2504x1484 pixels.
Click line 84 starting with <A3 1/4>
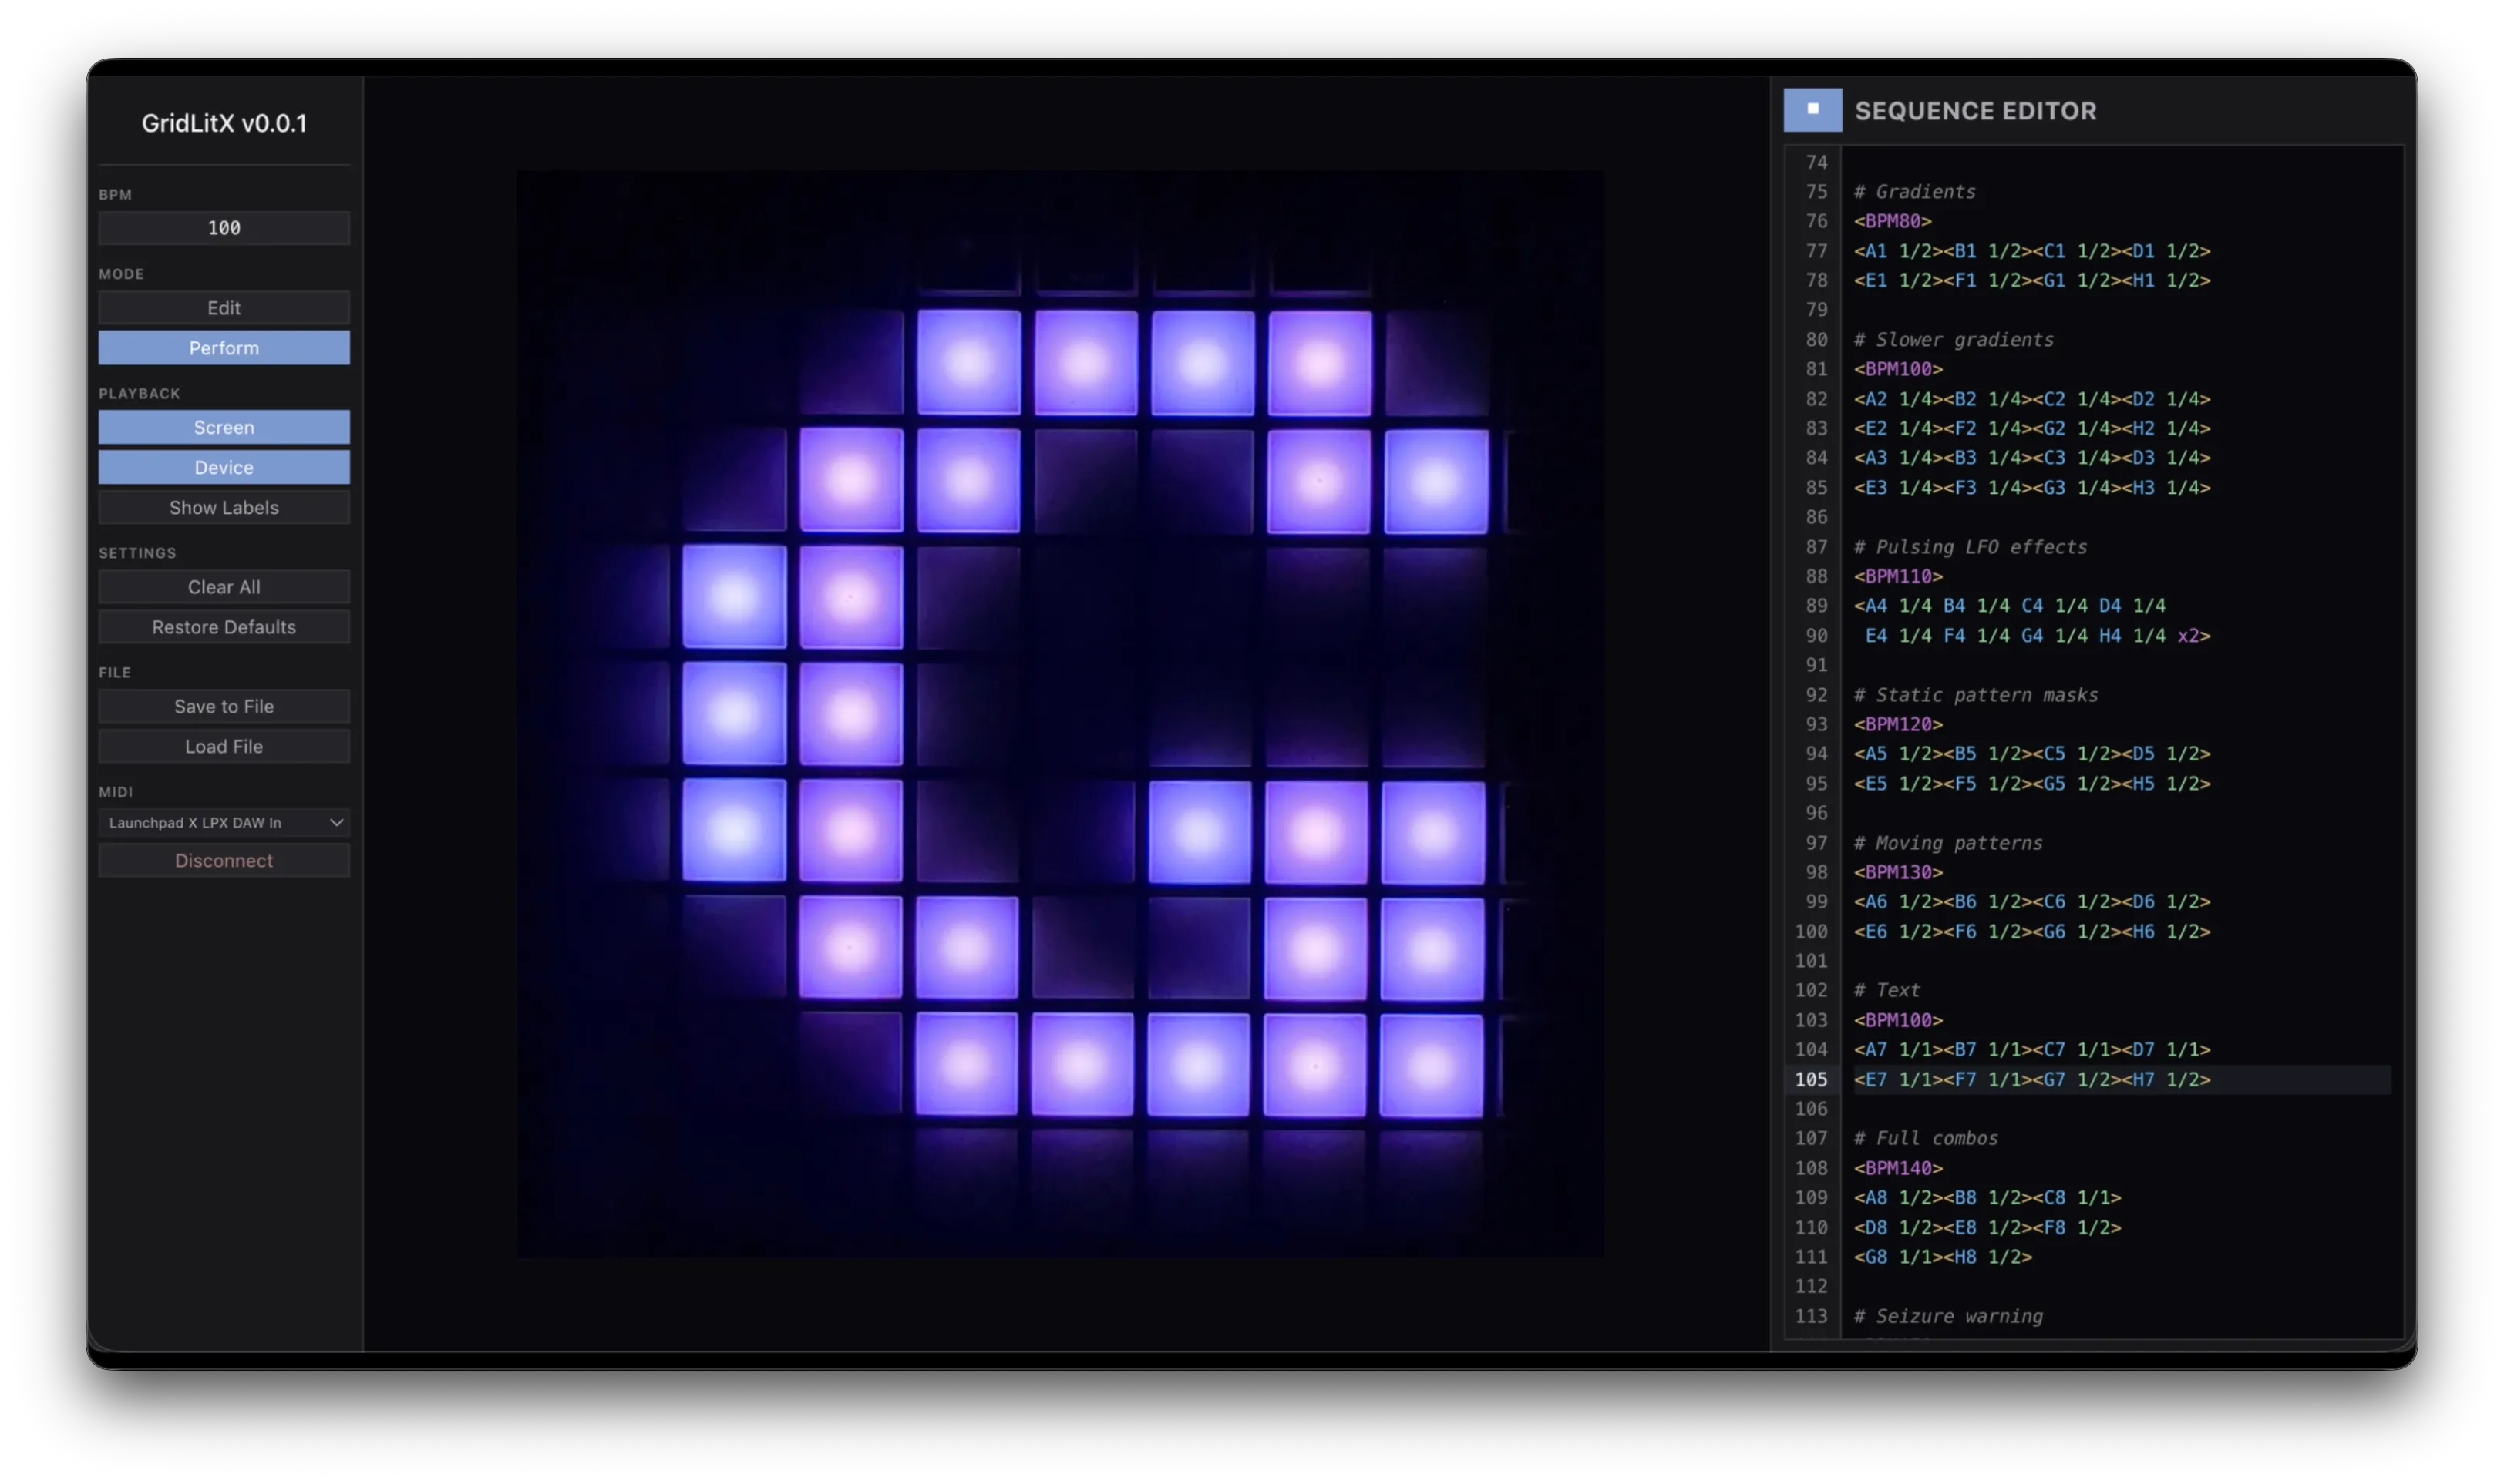coord(2031,457)
